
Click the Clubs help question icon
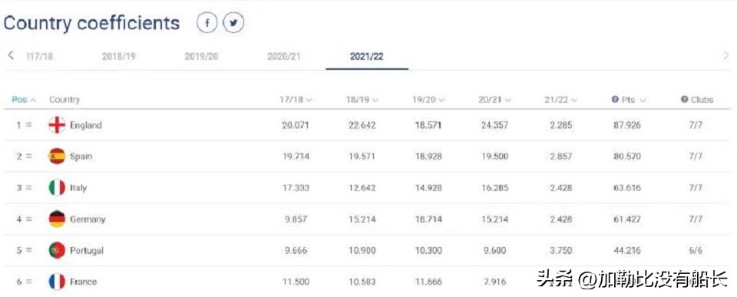[684, 100]
